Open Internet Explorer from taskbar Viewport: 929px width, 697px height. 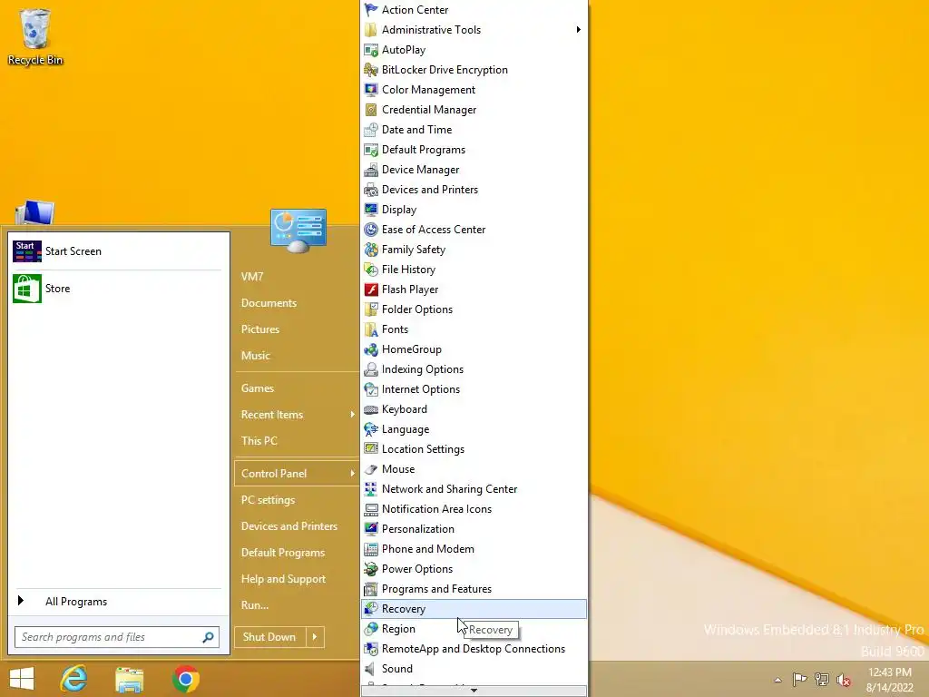[x=74, y=679]
